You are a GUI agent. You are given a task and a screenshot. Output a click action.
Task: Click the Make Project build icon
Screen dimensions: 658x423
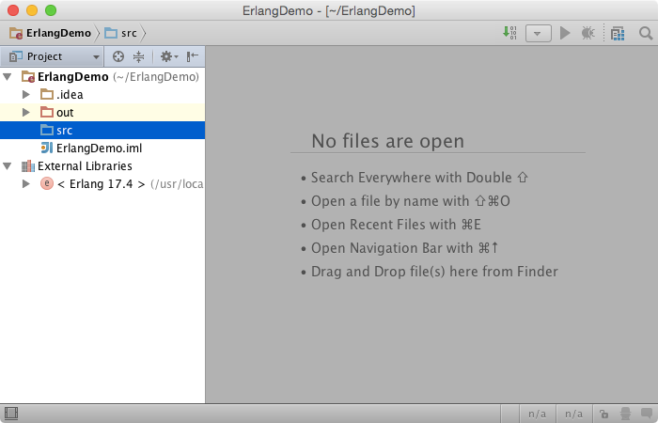[509, 33]
